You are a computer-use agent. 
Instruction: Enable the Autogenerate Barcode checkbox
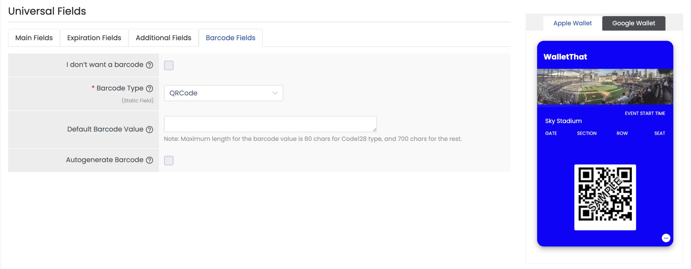click(x=169, y=161)
